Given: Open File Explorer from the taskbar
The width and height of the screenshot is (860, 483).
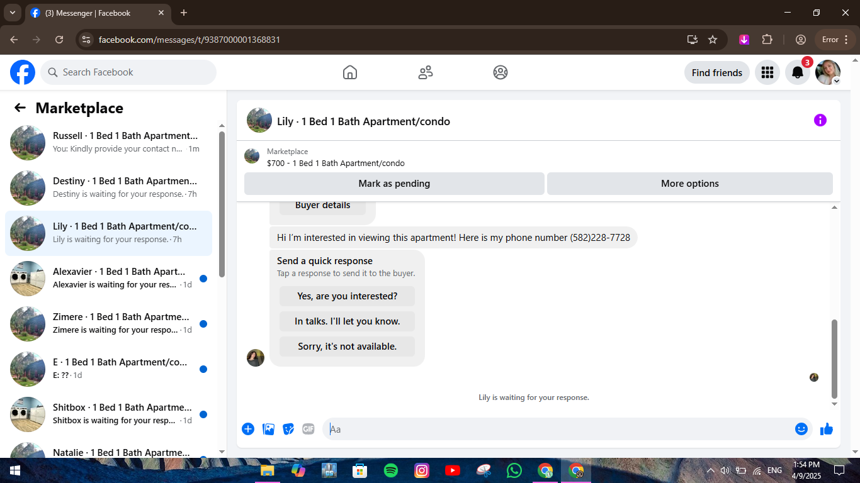Looking at the screenshot, I should pos(268,470).
